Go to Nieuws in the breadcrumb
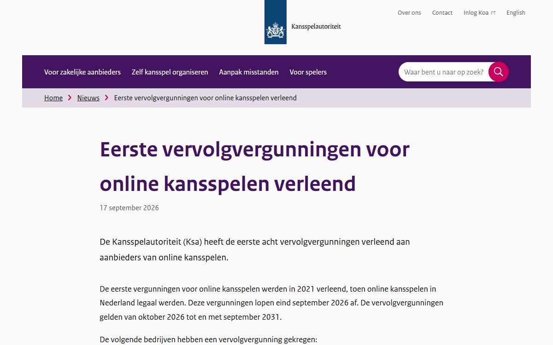The image size is (553, 345). pos(88,98)
